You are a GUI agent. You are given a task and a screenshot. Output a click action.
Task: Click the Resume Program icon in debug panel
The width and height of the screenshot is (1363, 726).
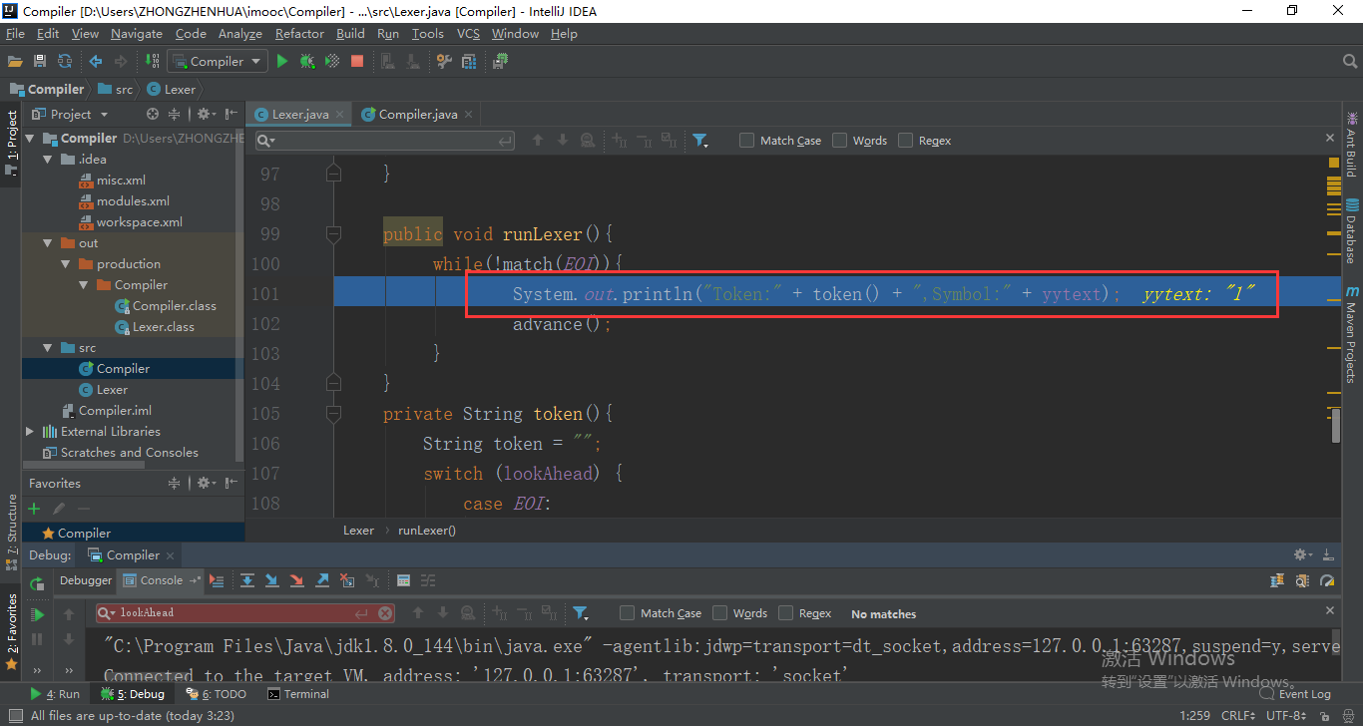37,614
